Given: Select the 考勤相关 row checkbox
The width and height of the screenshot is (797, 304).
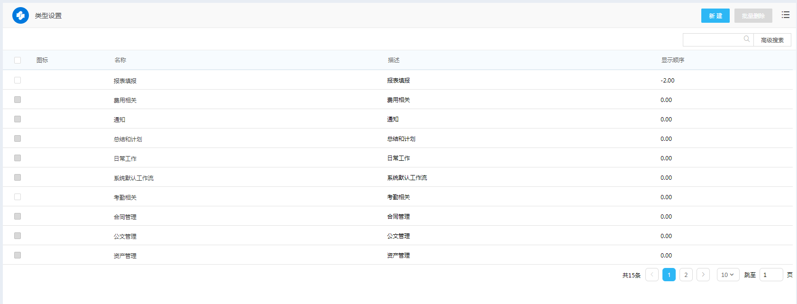Looking at the screenshot, I should click(x=18, y=197).
